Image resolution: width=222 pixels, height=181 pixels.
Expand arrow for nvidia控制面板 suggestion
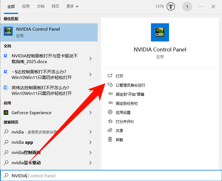(x=91, y=152)
